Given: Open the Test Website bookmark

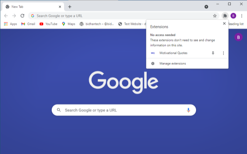Looking at the screenshot, I should [132, 24].
